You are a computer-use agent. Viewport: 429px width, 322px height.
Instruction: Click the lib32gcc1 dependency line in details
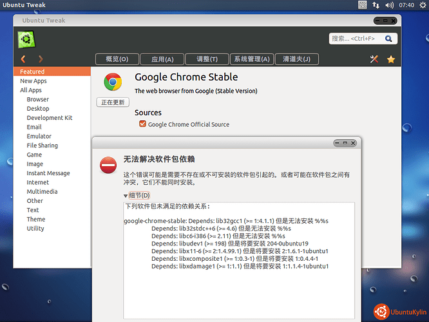pos(226,221)
